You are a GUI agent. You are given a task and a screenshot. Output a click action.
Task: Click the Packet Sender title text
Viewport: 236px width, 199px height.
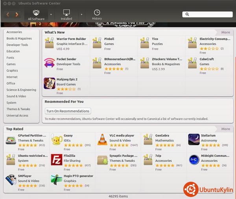(66, 59)
